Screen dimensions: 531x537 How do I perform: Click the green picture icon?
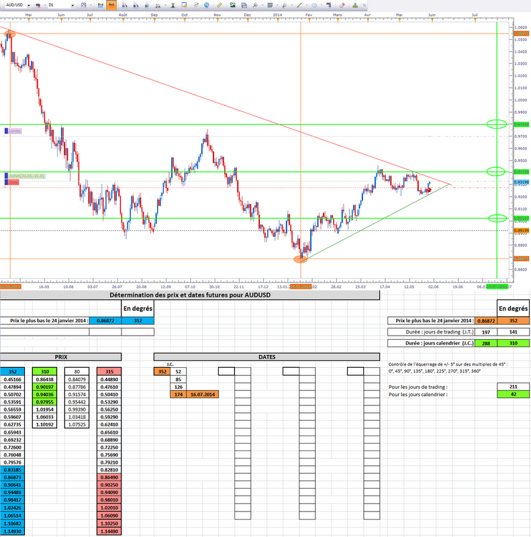pyautogui.click(x=233, y=5)
